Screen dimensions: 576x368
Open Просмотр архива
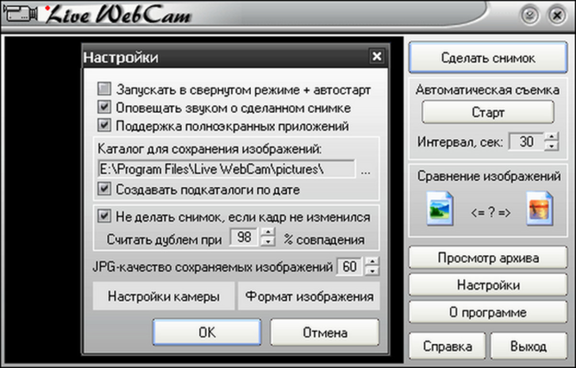(x=488, y=258)
